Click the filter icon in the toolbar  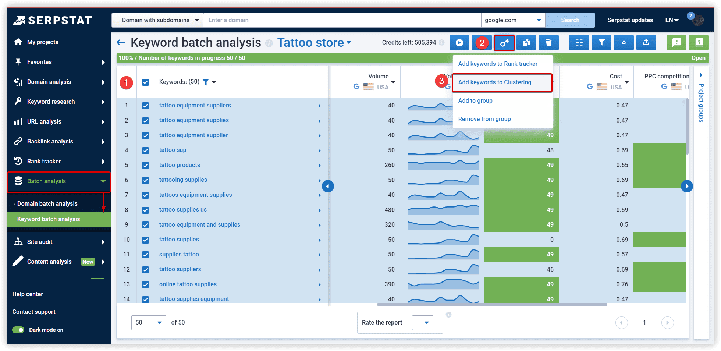(601, 42)
